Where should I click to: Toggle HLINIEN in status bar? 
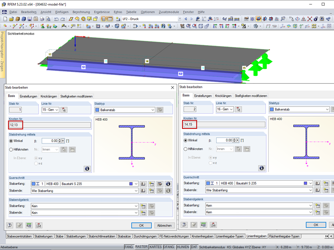(183, 247)
